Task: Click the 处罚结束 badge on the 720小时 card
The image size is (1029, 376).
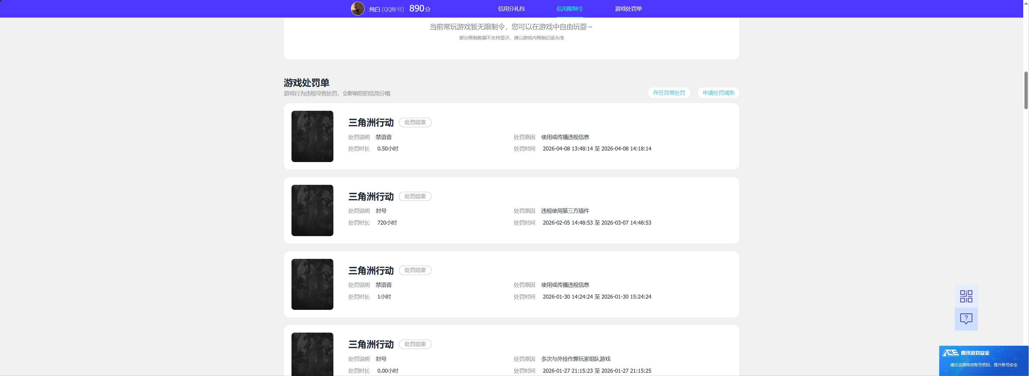Action: tap(415, 196)
